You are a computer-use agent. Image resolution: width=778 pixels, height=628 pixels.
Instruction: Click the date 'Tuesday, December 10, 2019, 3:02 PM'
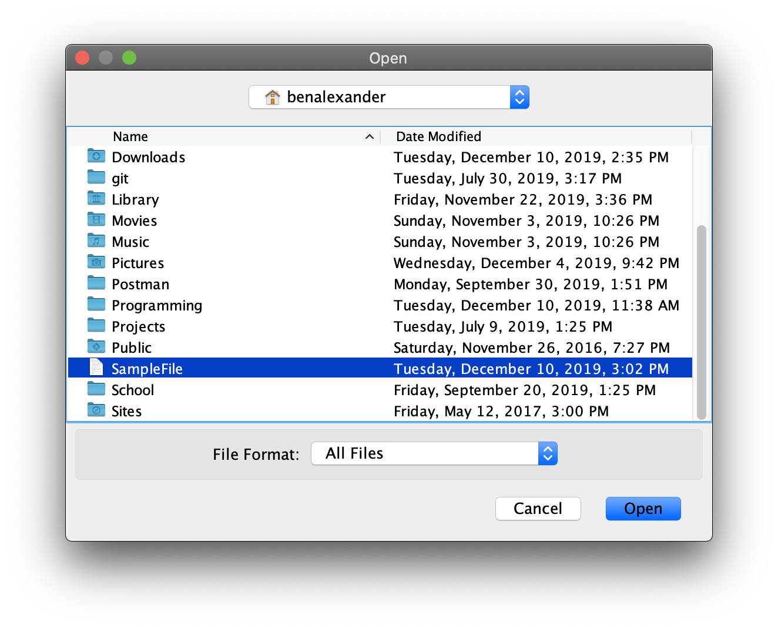click(x=531, y=369)
